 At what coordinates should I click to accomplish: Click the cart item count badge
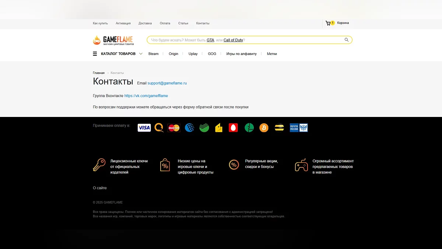(x=333, y=23)
